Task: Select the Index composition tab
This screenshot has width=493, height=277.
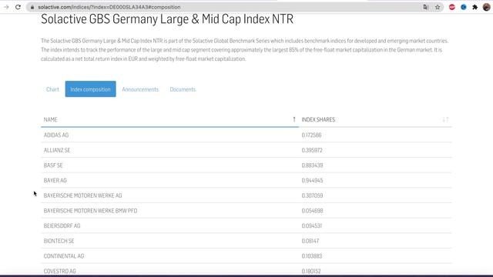Action: [x=91, y=89]
